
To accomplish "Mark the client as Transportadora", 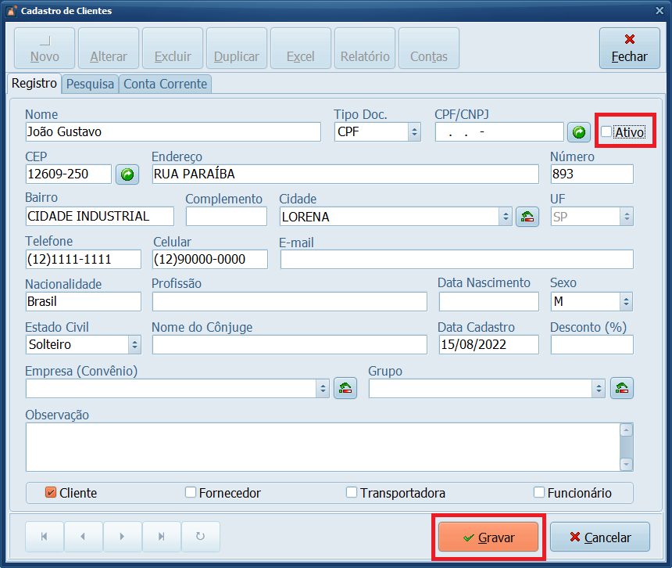I will [x=352, y=492].
